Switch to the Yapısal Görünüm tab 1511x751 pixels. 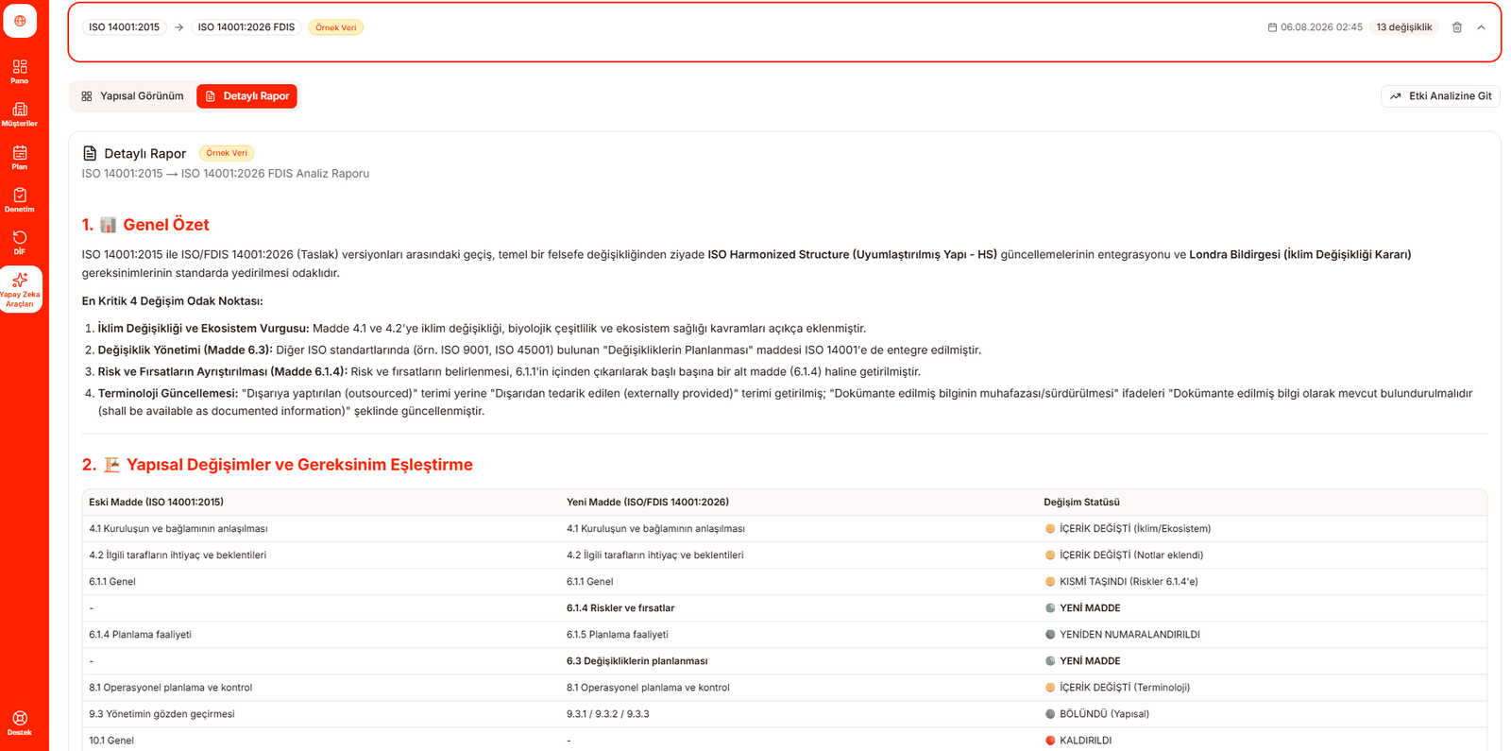coord(133,96)
